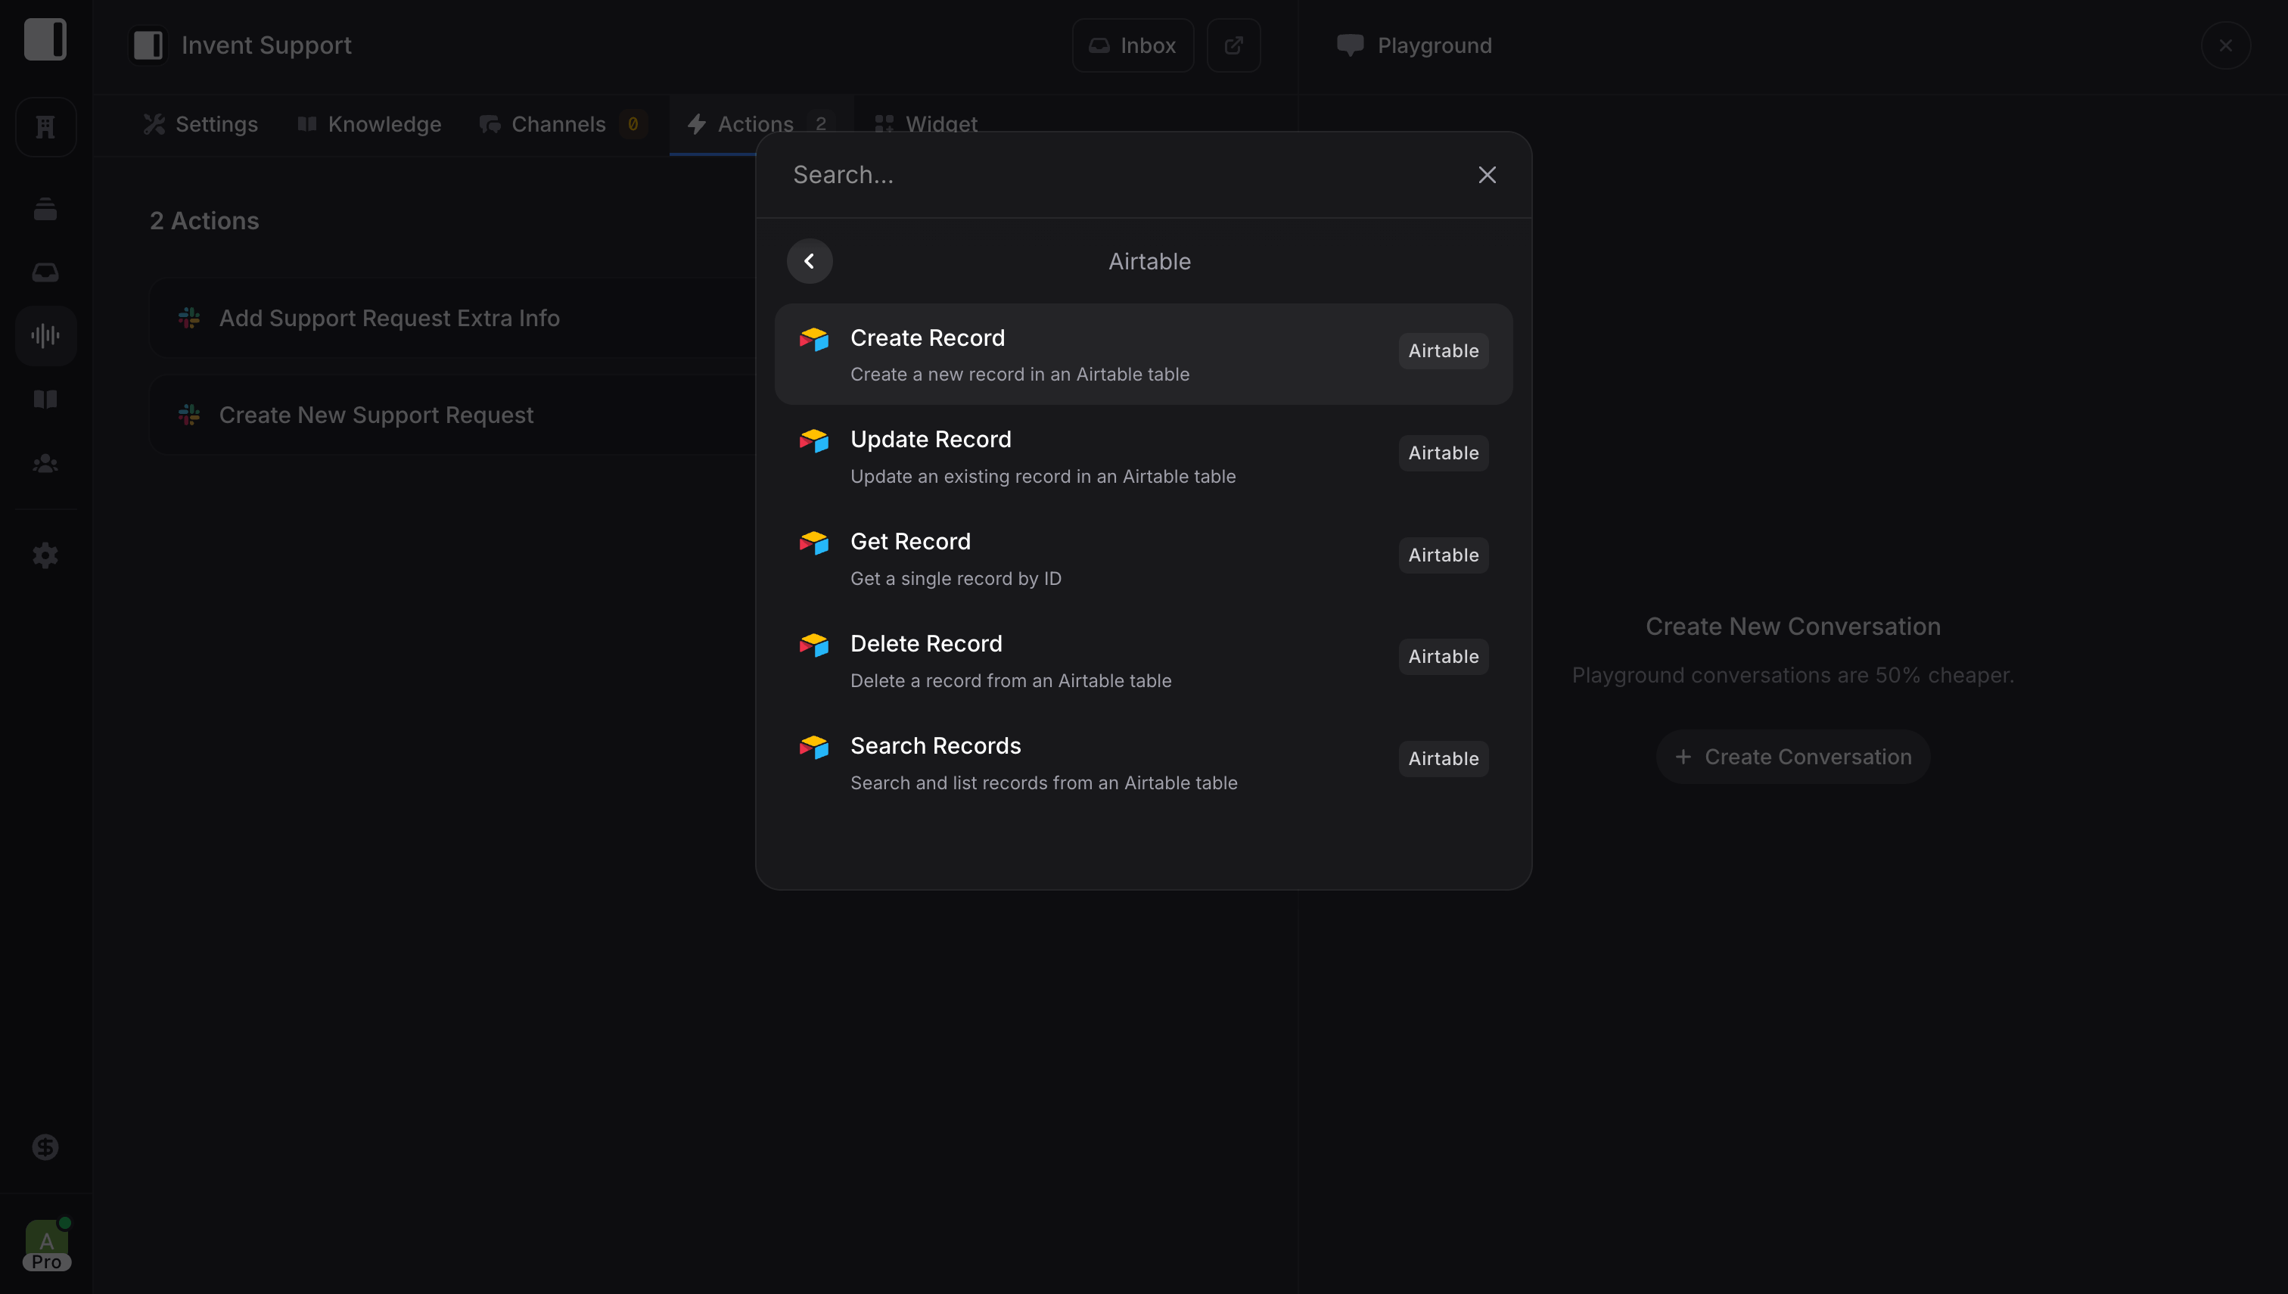Close the Playground panel
2288x1294 pixels.
(2226, 45)
